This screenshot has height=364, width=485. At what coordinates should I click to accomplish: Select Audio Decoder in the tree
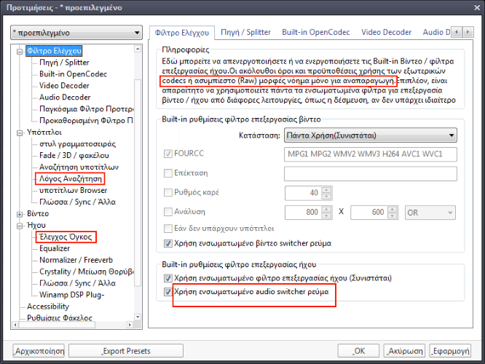65,98
